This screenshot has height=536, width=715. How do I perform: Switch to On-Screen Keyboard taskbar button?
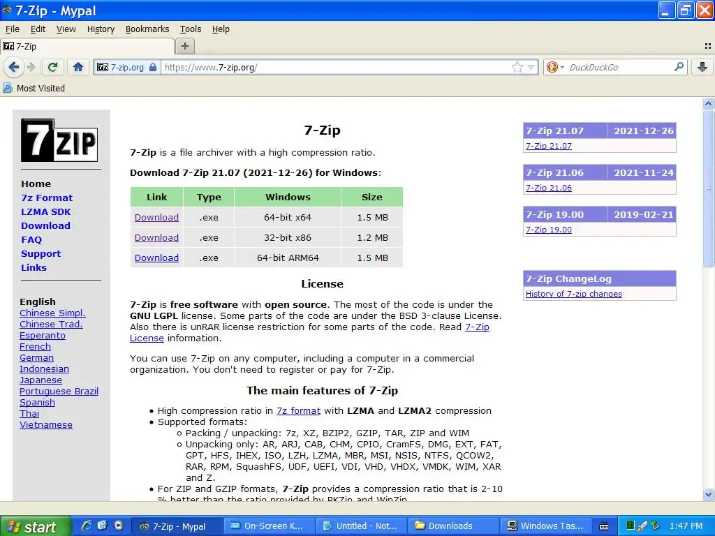(268, 526)
